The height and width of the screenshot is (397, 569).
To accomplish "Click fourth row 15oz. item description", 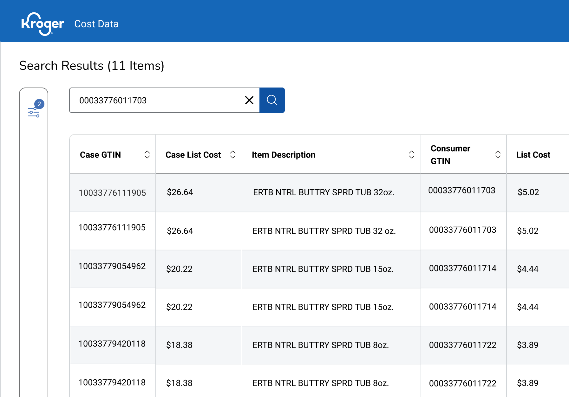I will [323, 307].
